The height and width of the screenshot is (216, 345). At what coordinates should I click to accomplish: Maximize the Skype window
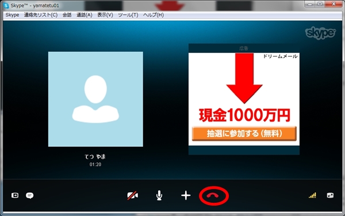(x=320, y=4)
